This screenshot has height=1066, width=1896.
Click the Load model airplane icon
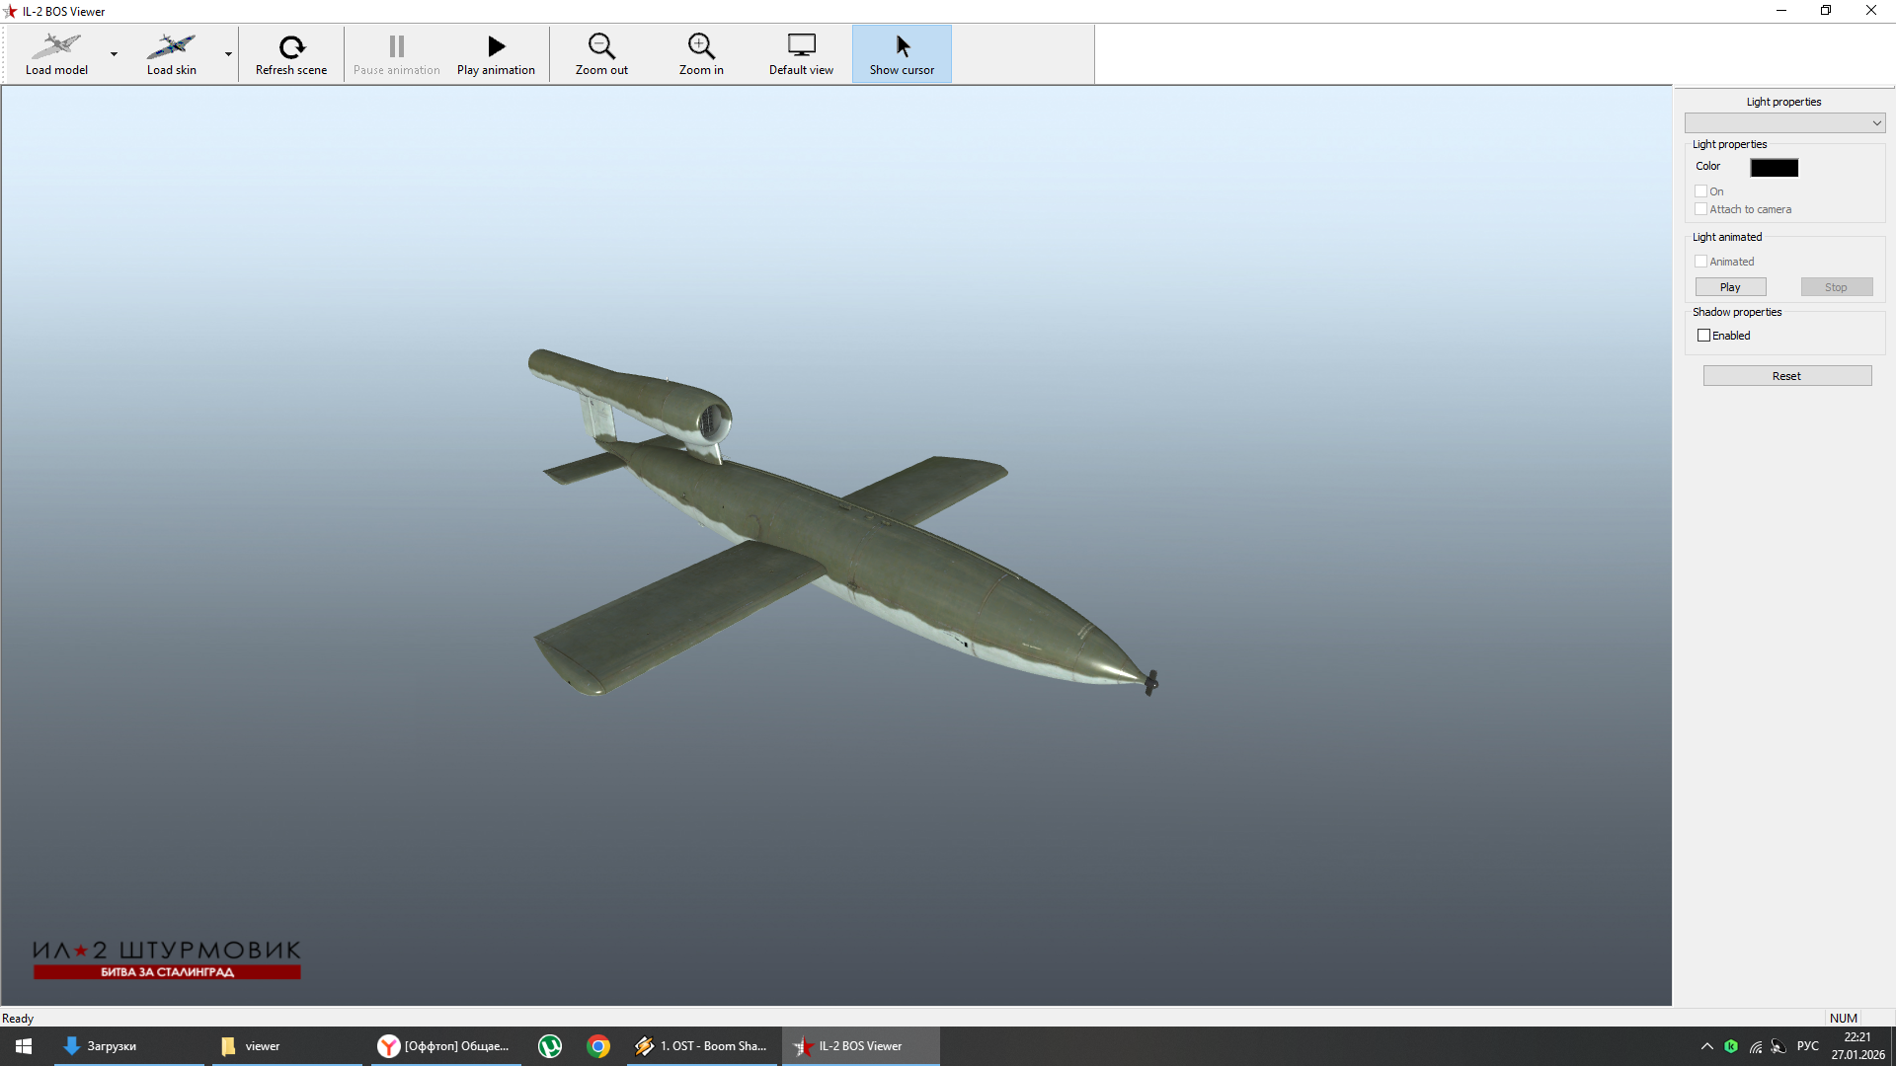56,46
